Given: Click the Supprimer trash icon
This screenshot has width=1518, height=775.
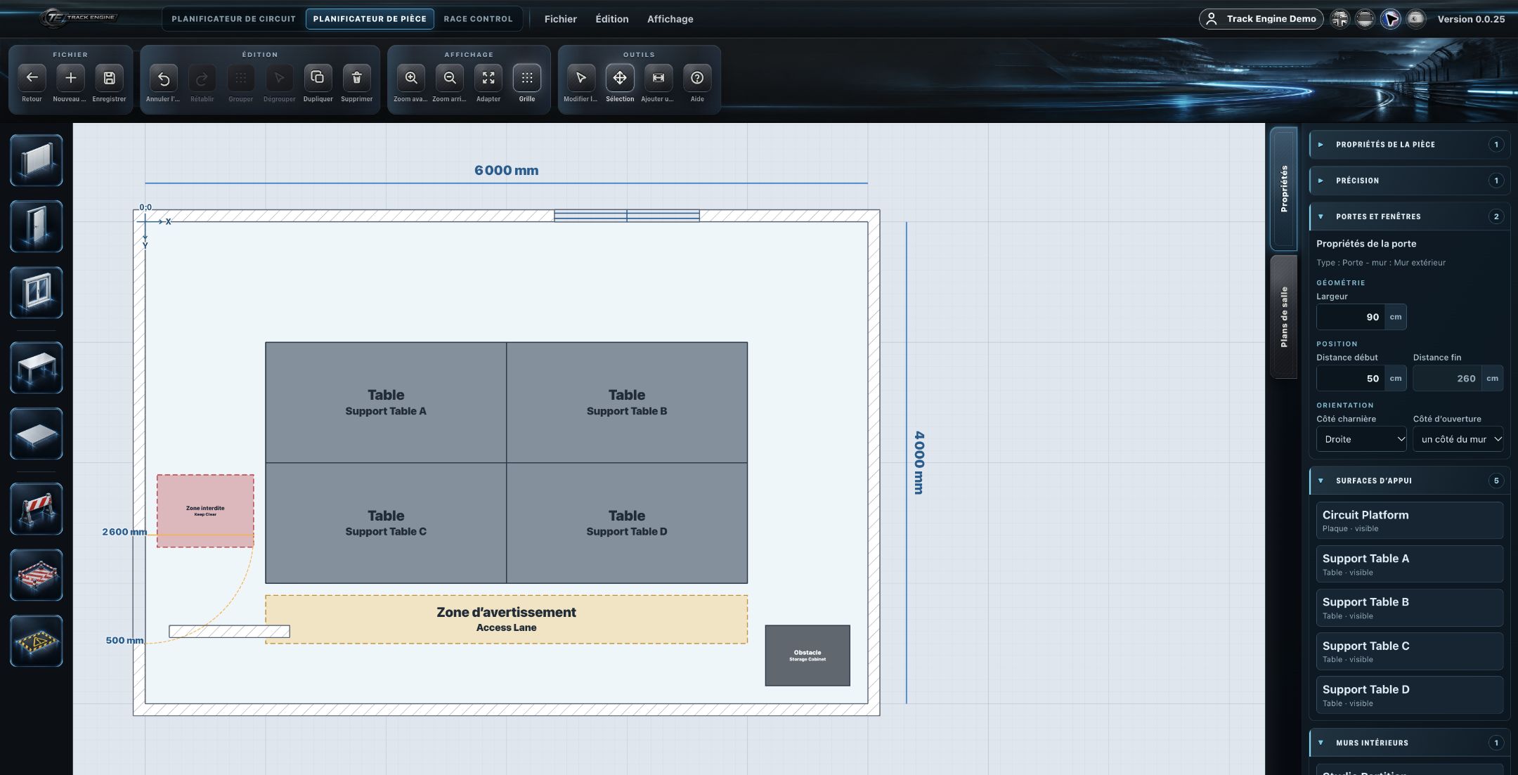Looking at the screenshot, I should click(356, 78).
